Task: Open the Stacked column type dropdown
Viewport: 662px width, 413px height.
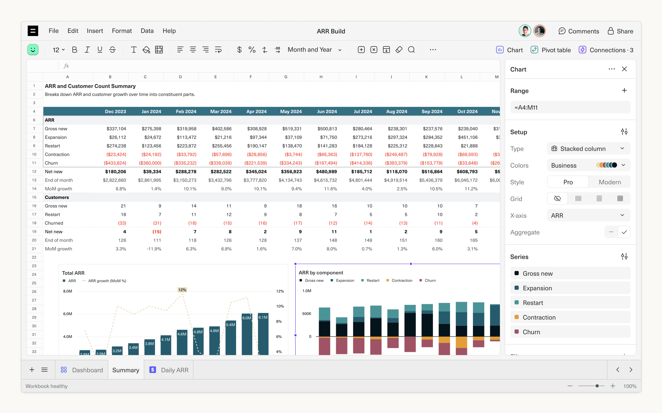Action: coord(589,148)
